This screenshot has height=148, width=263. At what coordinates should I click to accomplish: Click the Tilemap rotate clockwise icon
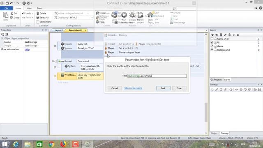(249, 90)
